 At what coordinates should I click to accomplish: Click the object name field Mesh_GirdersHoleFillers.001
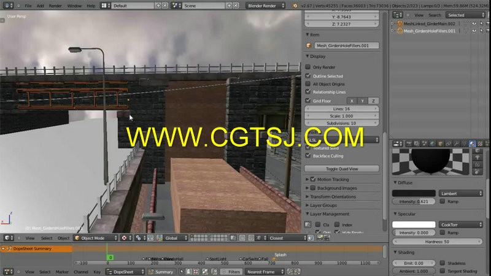pos(346,45)
